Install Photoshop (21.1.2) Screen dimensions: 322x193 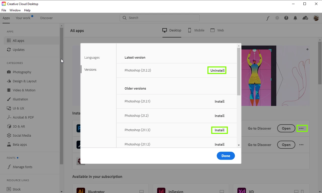click(220, 145)
